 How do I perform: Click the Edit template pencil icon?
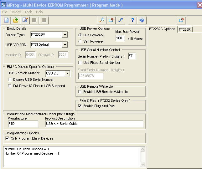(25, 20)
